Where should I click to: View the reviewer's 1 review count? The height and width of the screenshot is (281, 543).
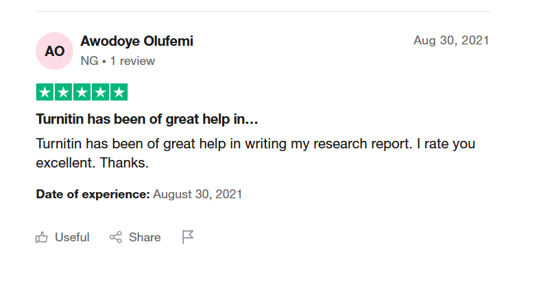132,61
